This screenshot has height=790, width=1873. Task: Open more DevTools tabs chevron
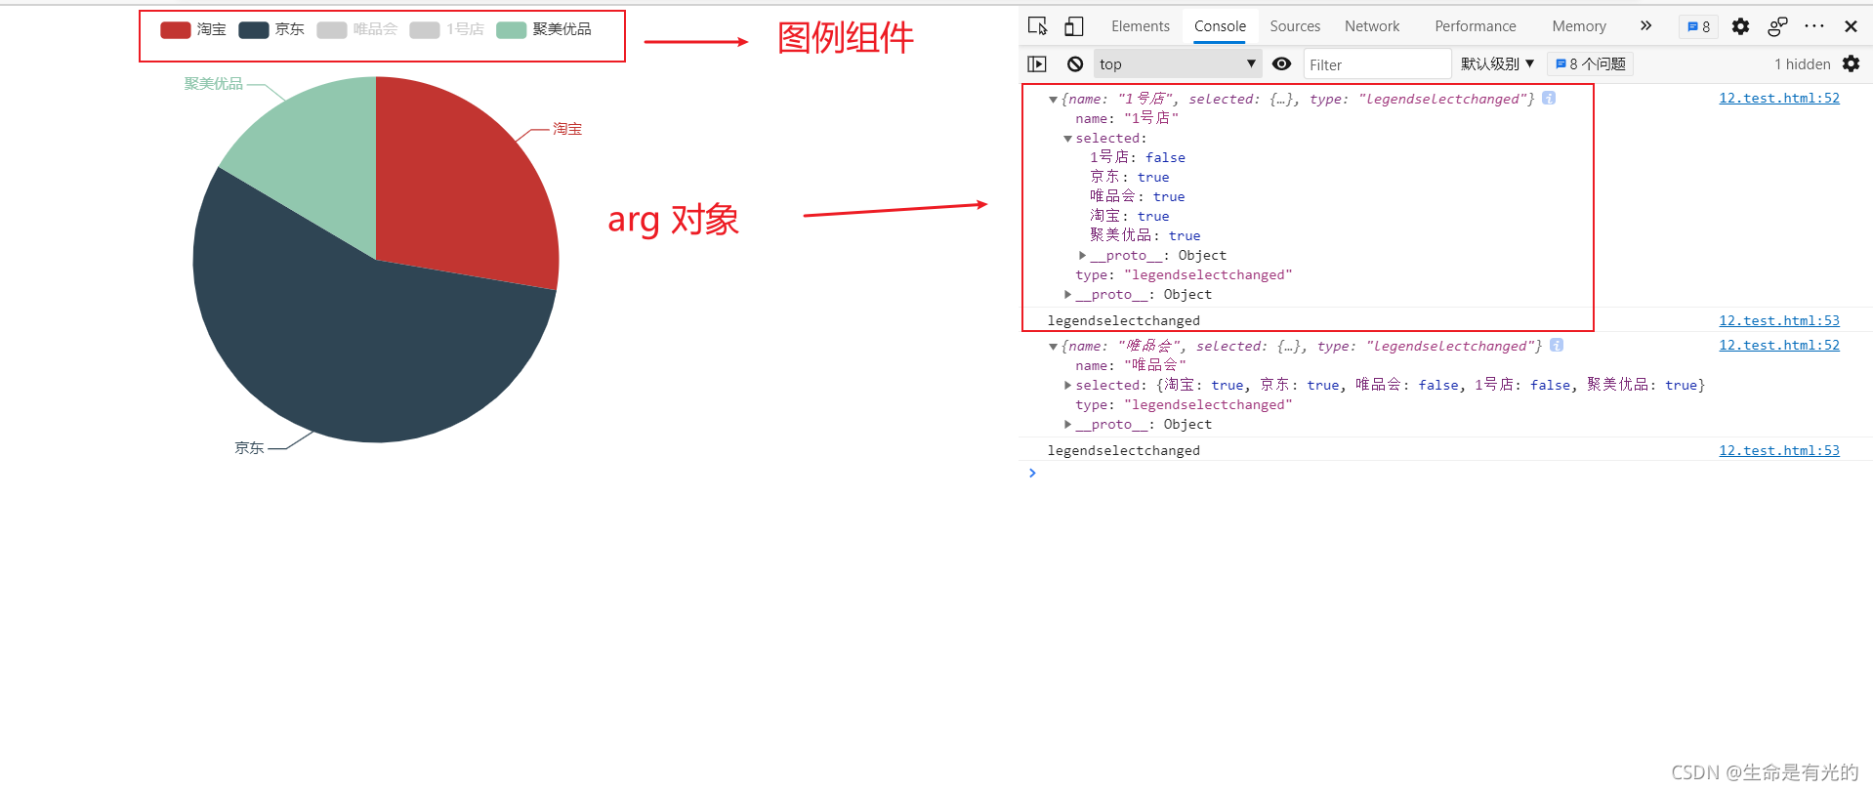[x=1645, y=26]
